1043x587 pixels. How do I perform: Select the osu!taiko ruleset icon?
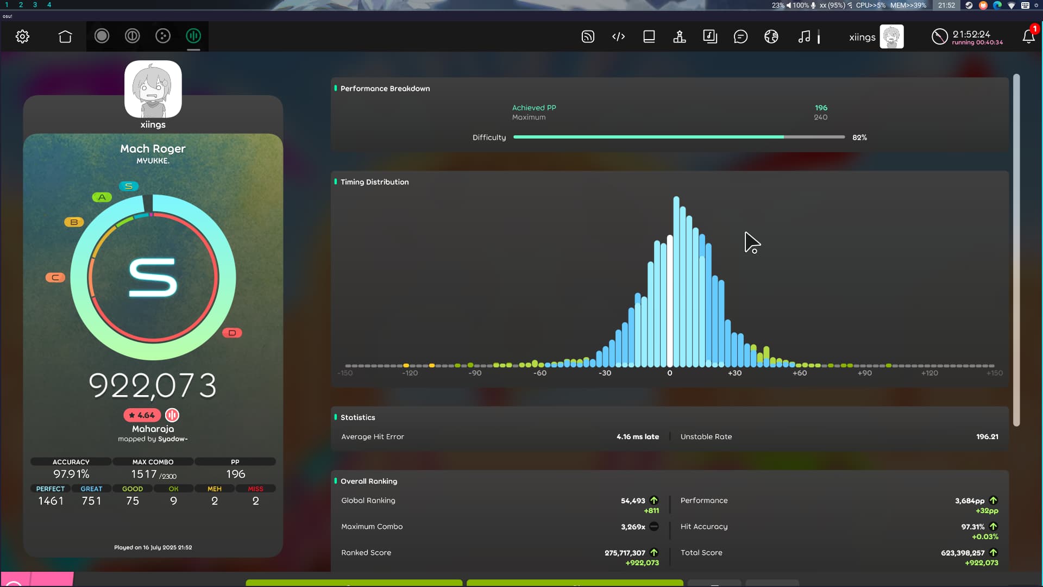pyautogui.click(x=132, y=36)
